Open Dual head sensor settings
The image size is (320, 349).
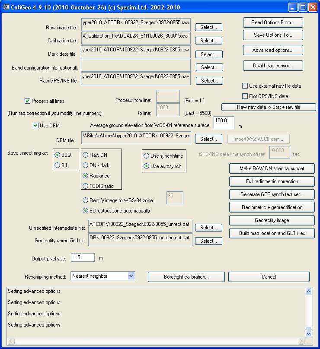pos(273,66)
